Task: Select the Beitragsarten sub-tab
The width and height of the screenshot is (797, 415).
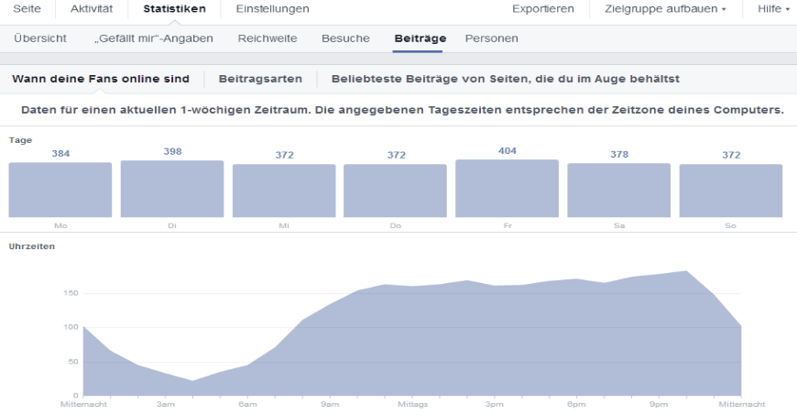Action: pyautogui.click(x=260, y=80)
